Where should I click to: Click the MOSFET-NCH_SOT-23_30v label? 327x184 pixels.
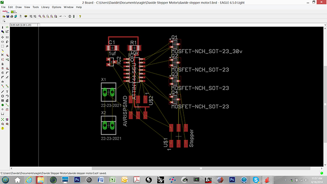[x=207, y=52]
